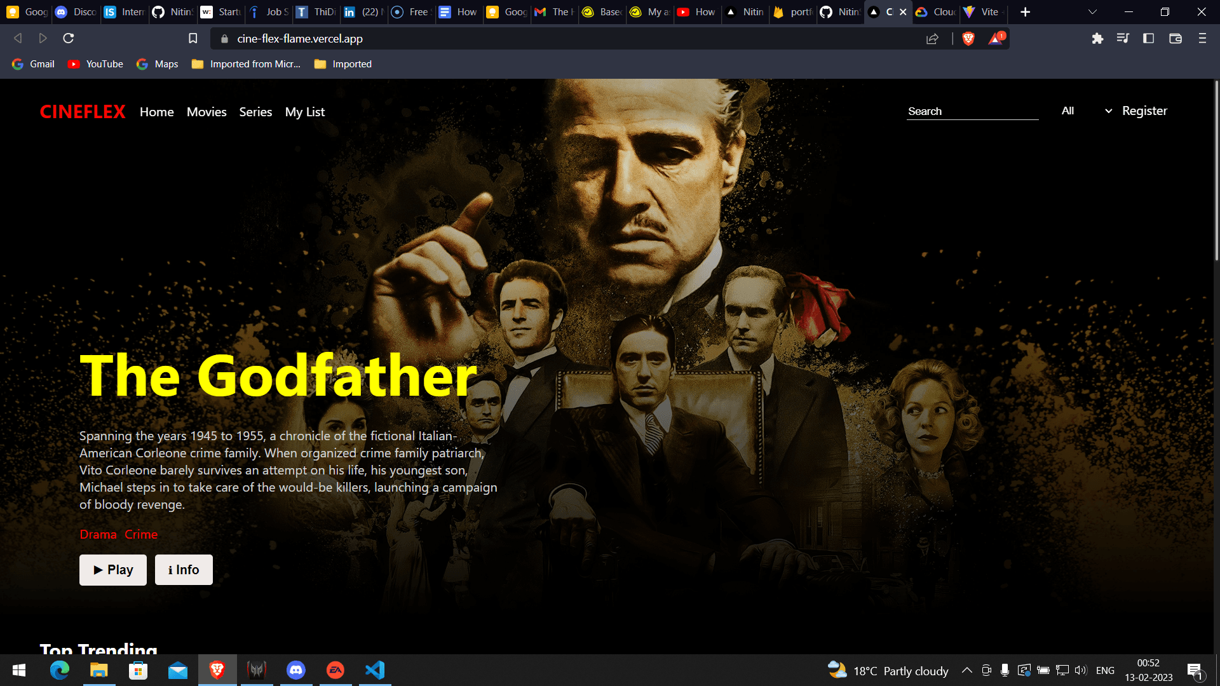
Task: Switch to the Discord browser tab
Action: (76, 12)
